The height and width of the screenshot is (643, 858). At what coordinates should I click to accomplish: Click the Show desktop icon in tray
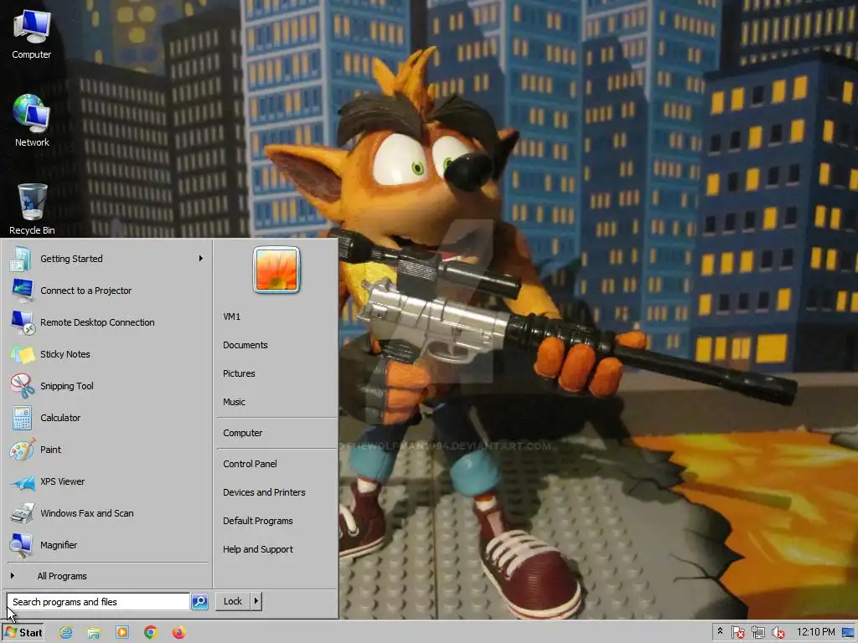[x=849, y=633]
